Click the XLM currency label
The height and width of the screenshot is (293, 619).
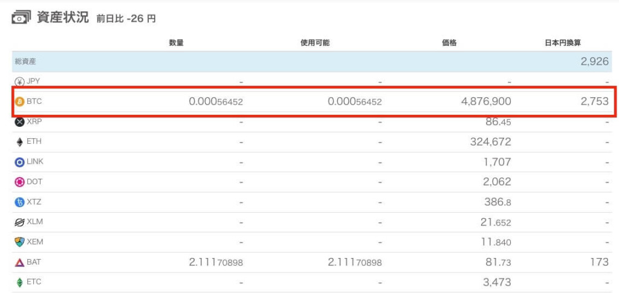pos(34,222)
